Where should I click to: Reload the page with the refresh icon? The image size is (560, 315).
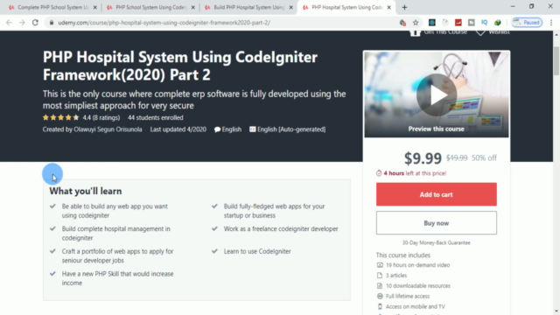(35, 23)
